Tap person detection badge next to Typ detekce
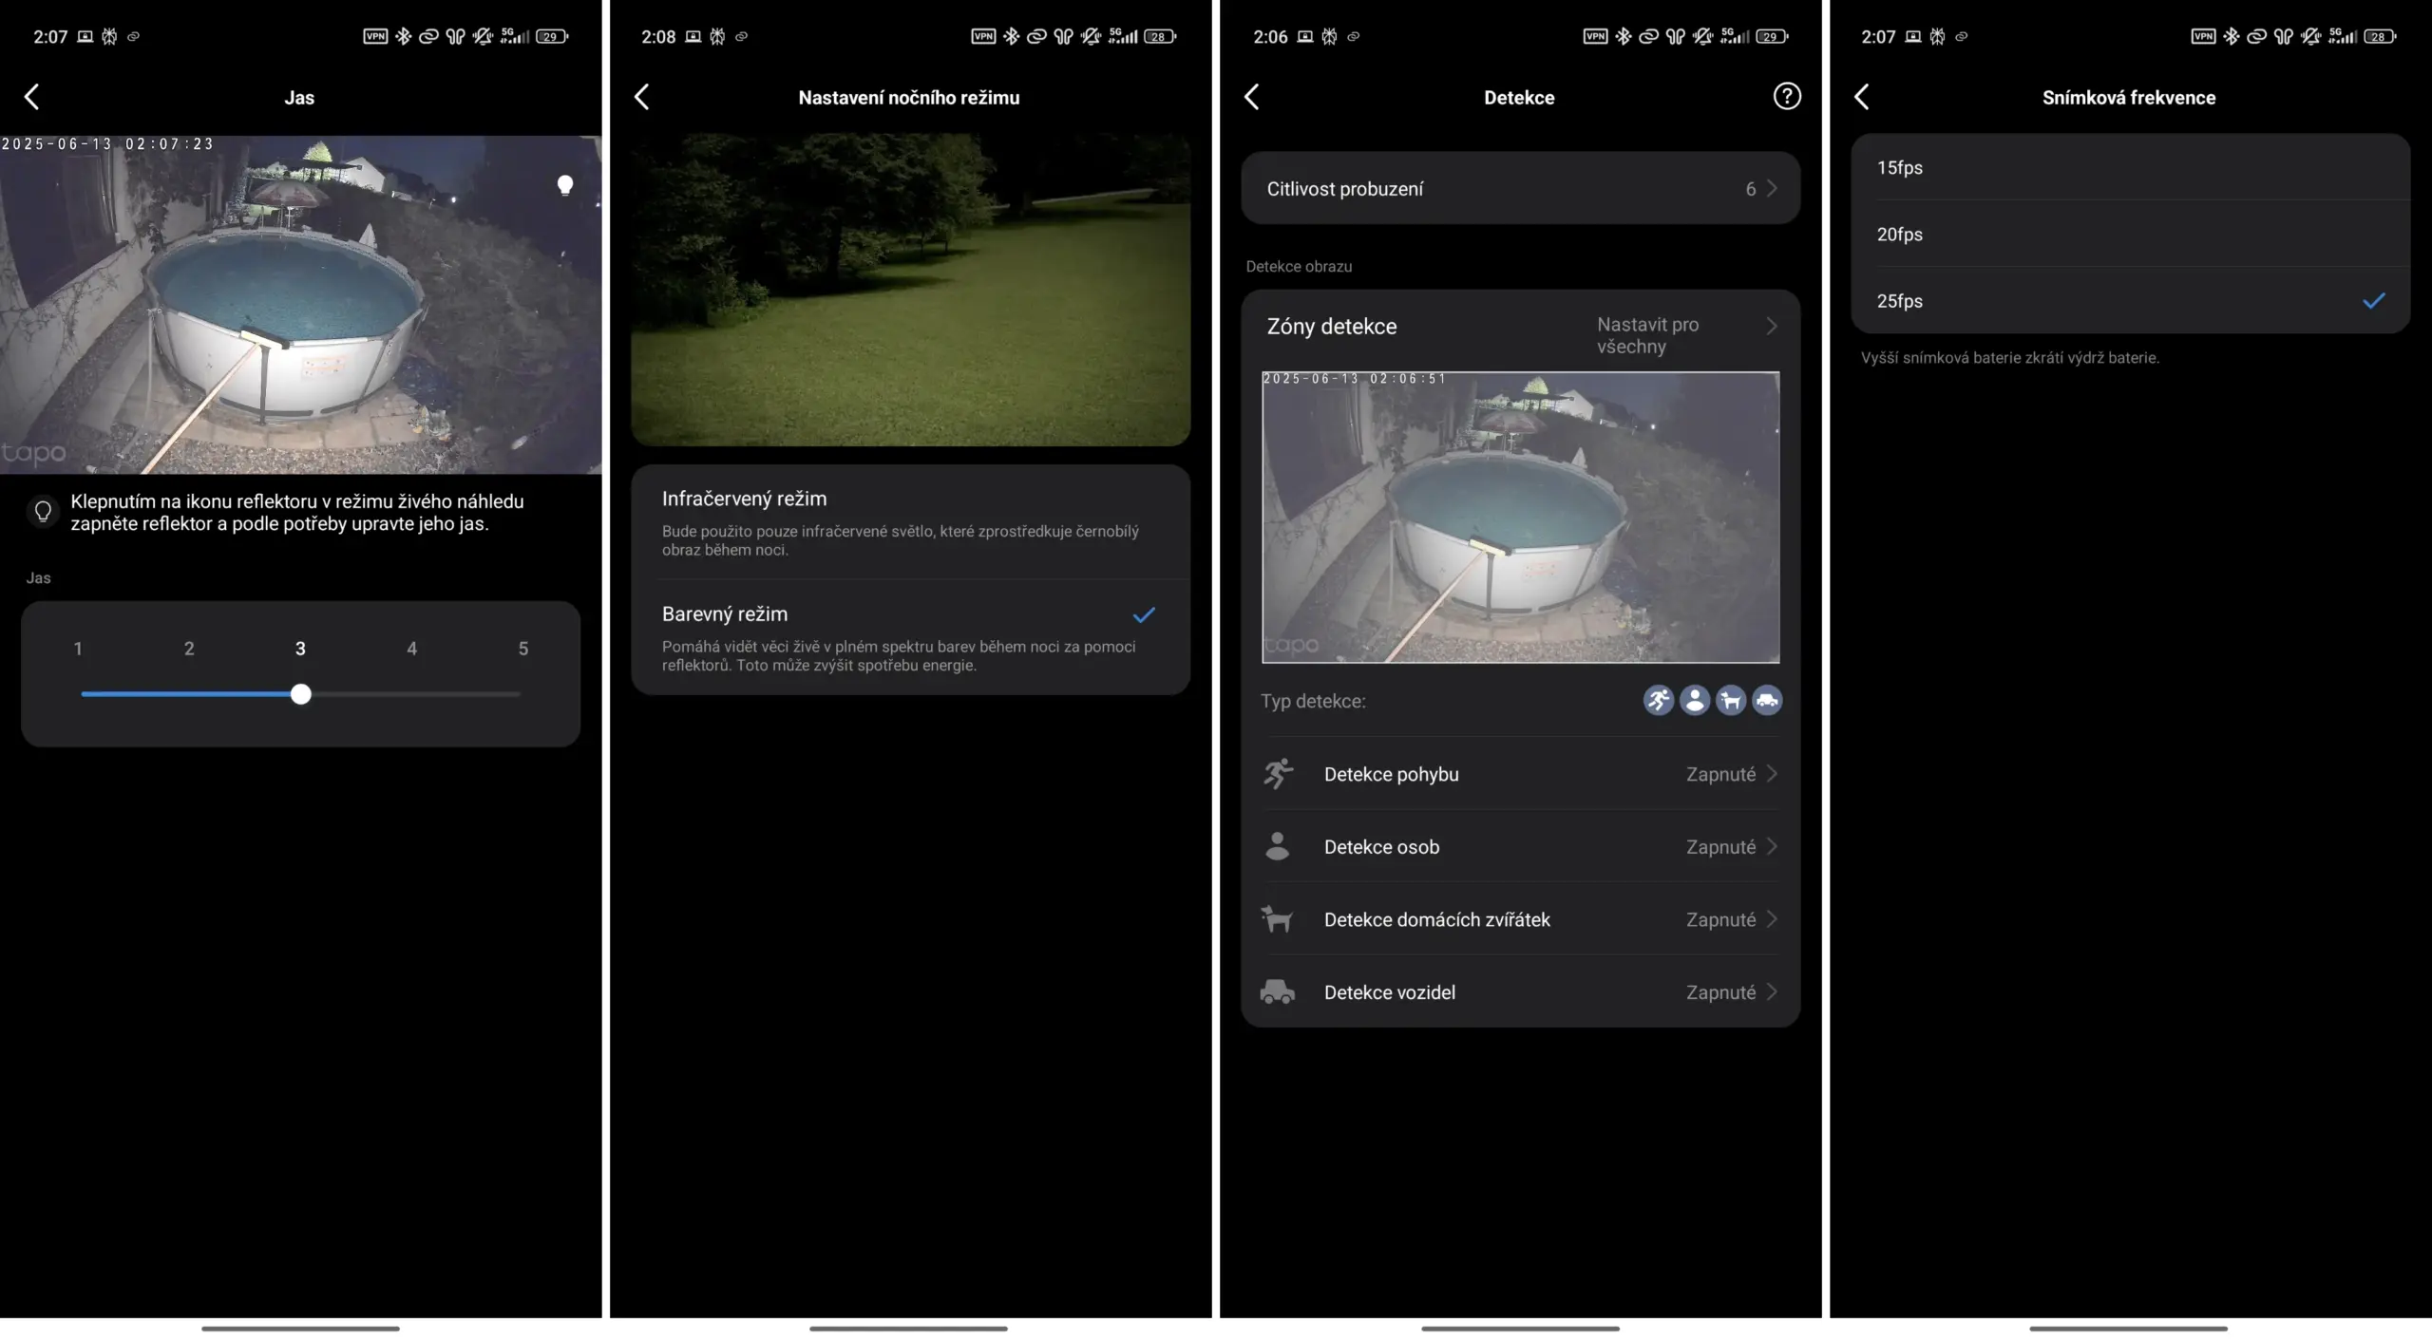This screenshot has height=1339, width=2432. click(1695, 700)
